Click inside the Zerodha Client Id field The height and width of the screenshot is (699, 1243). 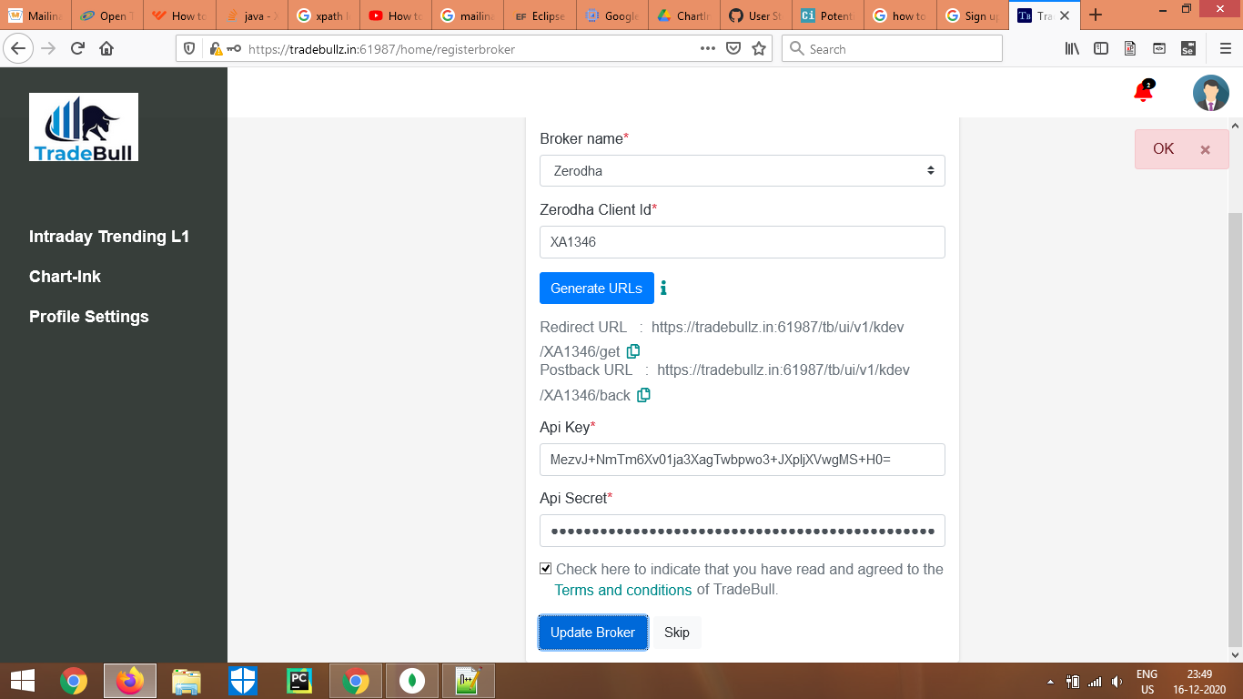click(742, 241)
